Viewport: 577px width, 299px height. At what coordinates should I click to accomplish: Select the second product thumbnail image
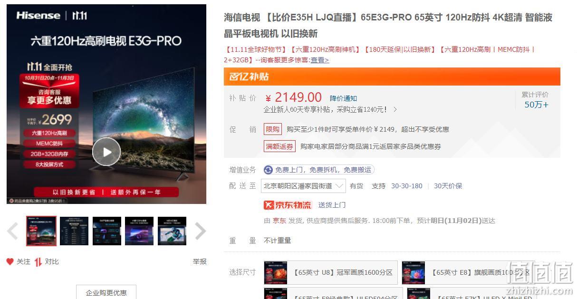click(74, 231)
